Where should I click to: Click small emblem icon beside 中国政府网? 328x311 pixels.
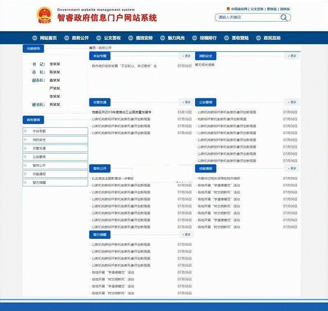click(228, 9)
